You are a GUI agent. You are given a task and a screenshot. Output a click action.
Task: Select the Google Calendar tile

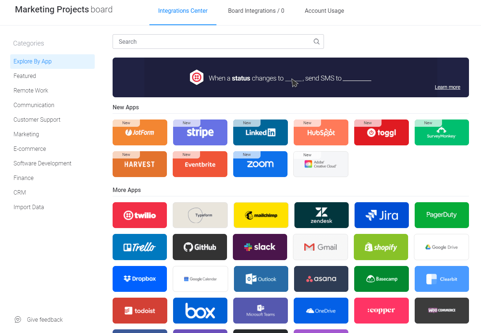[x=200, y=279]
